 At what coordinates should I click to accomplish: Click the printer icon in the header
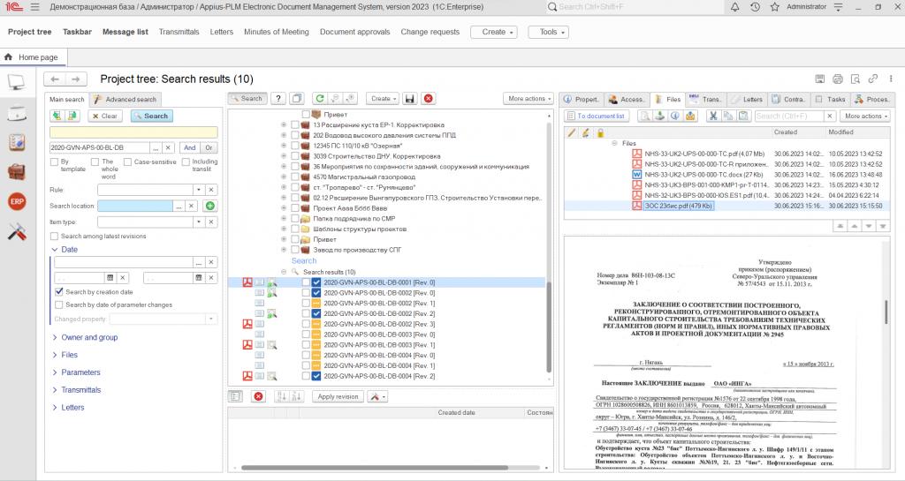tap(838, 79)
